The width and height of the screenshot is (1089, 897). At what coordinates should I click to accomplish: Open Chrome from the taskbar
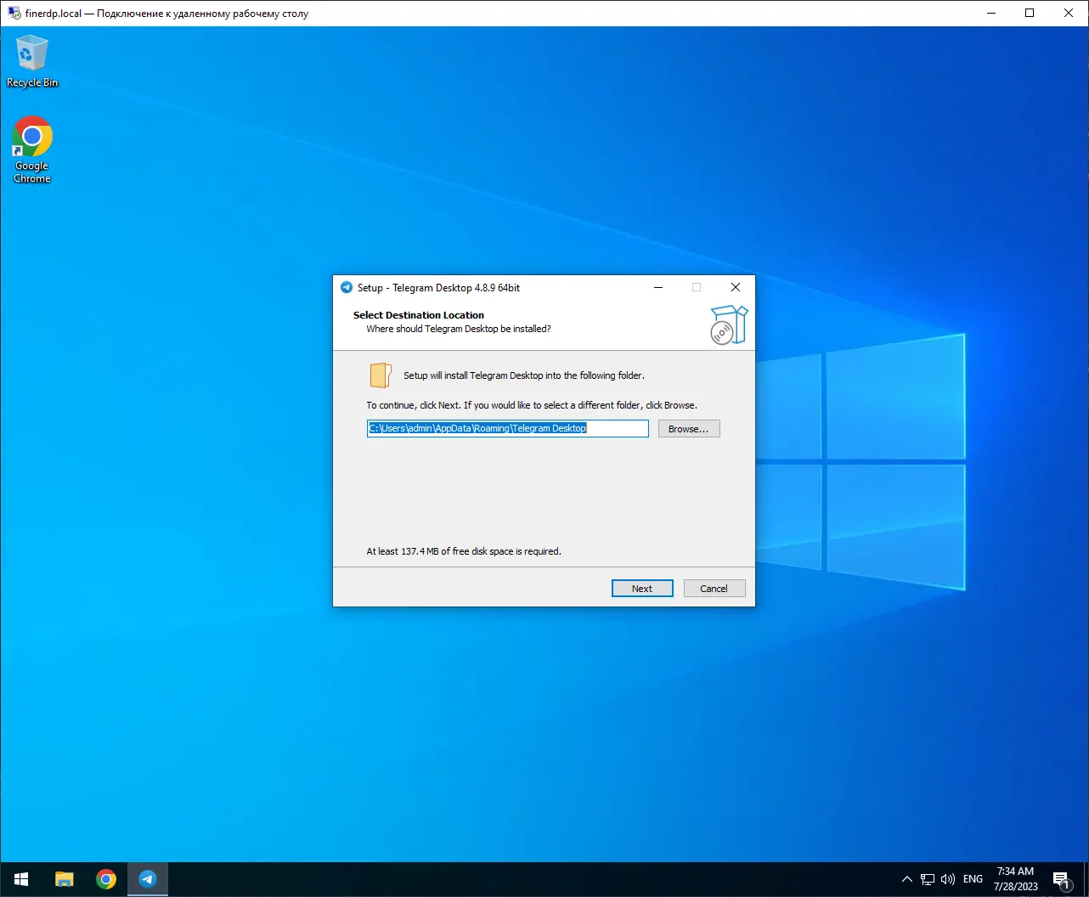click(106, 879)
